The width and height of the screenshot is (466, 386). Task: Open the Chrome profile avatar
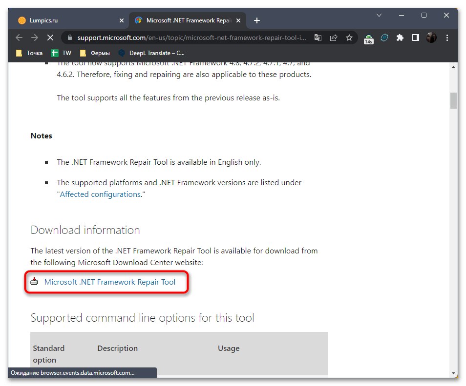[x=431, y=38]
